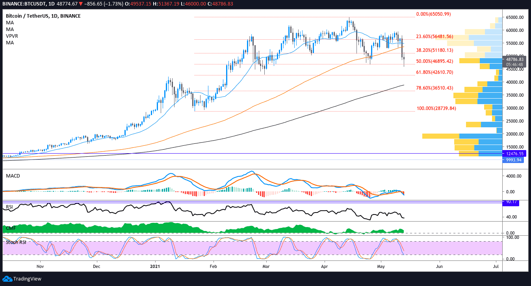Select the blue 12476.55 price label

coord(514,154)
